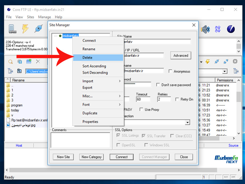Click the up-directory icon in local pane

point(19,71)
